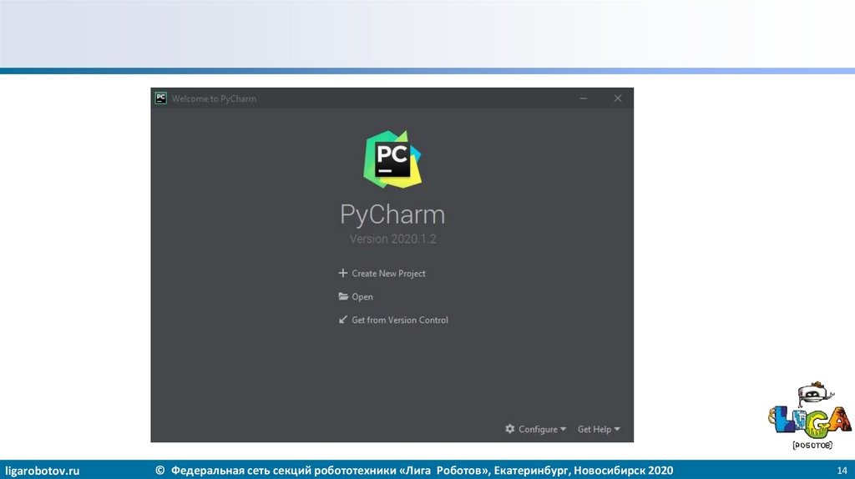Open the Get Help dropdown menu
The image size is (855, 479).
pos(599,430)
